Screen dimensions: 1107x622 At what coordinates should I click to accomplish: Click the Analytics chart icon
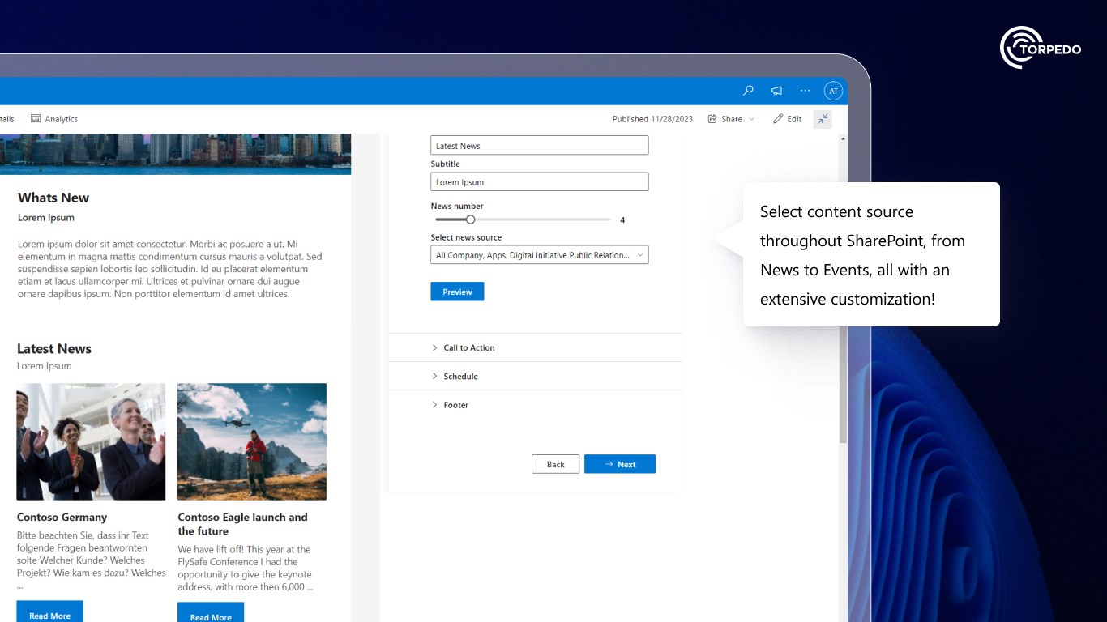(x=36, y=119)
